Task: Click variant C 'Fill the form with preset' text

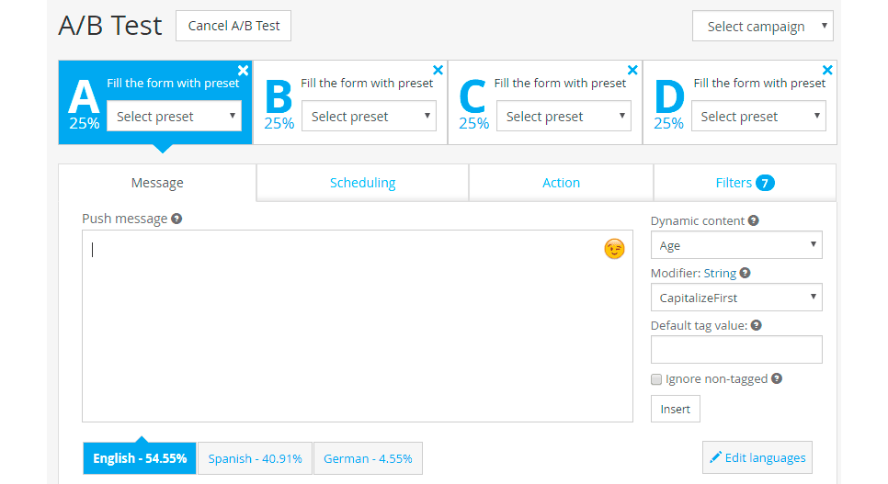Action: pos(560,84)
